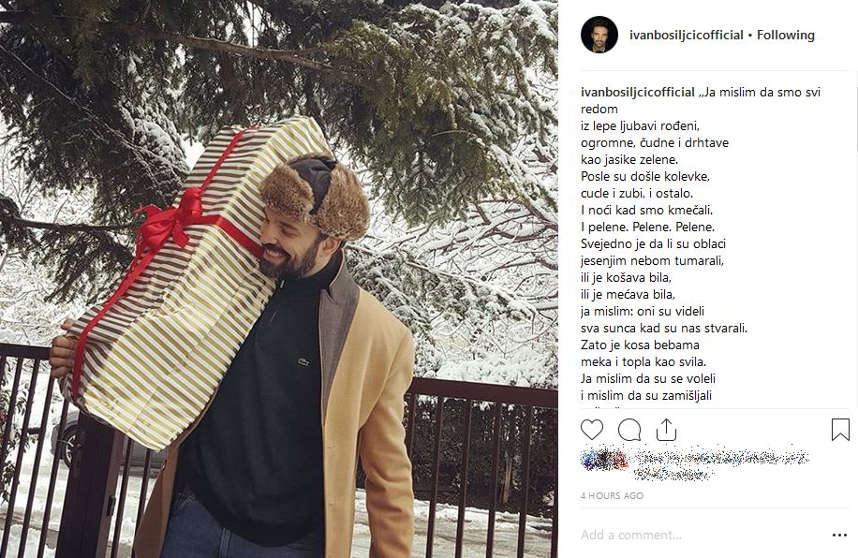This screenshot has height=558, width=858.
Task: Click the profile avatar picture
Action: pos(599,35)
